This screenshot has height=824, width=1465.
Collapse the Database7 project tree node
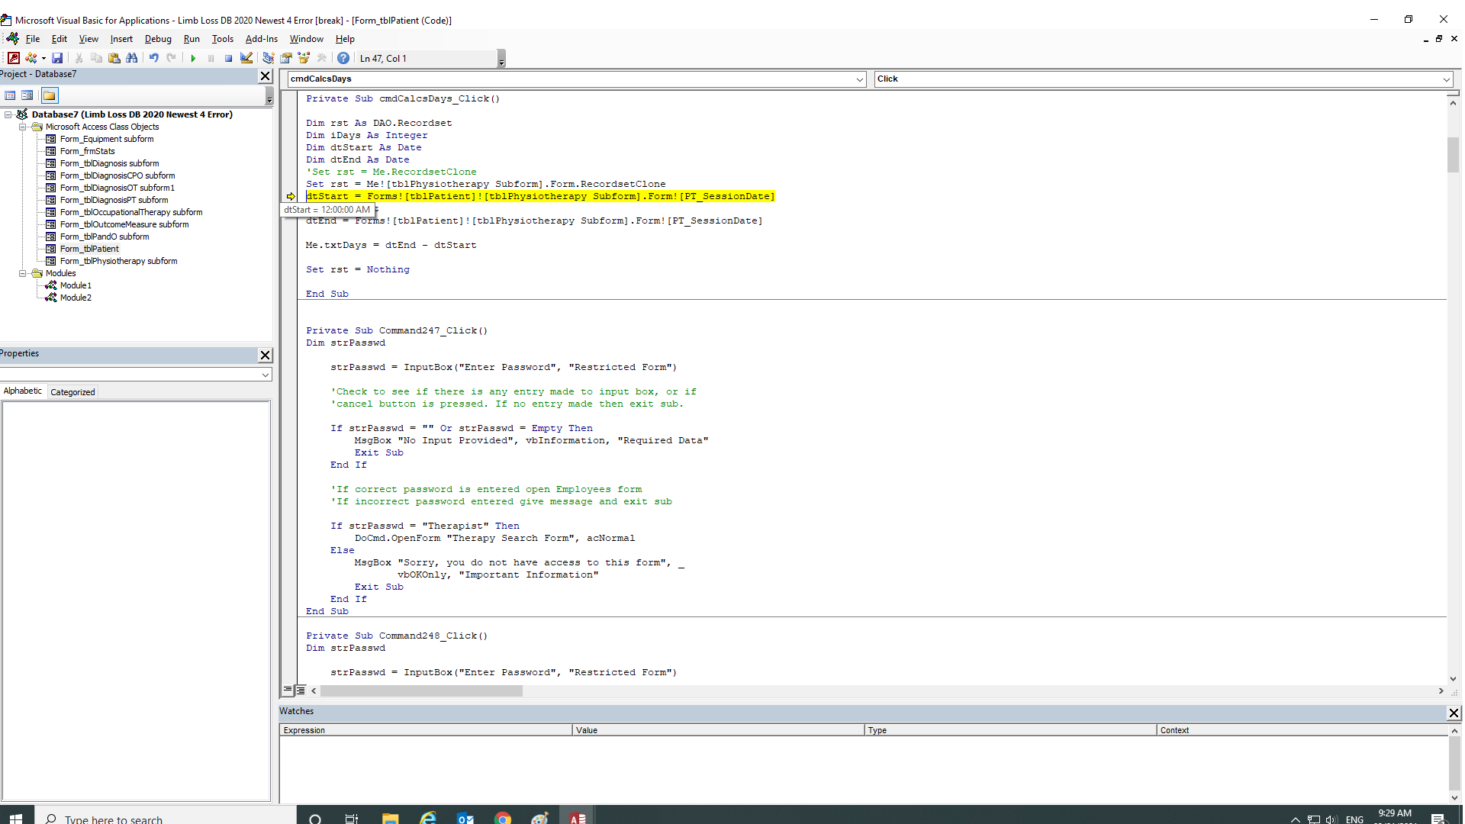click(x=8, y=114)
